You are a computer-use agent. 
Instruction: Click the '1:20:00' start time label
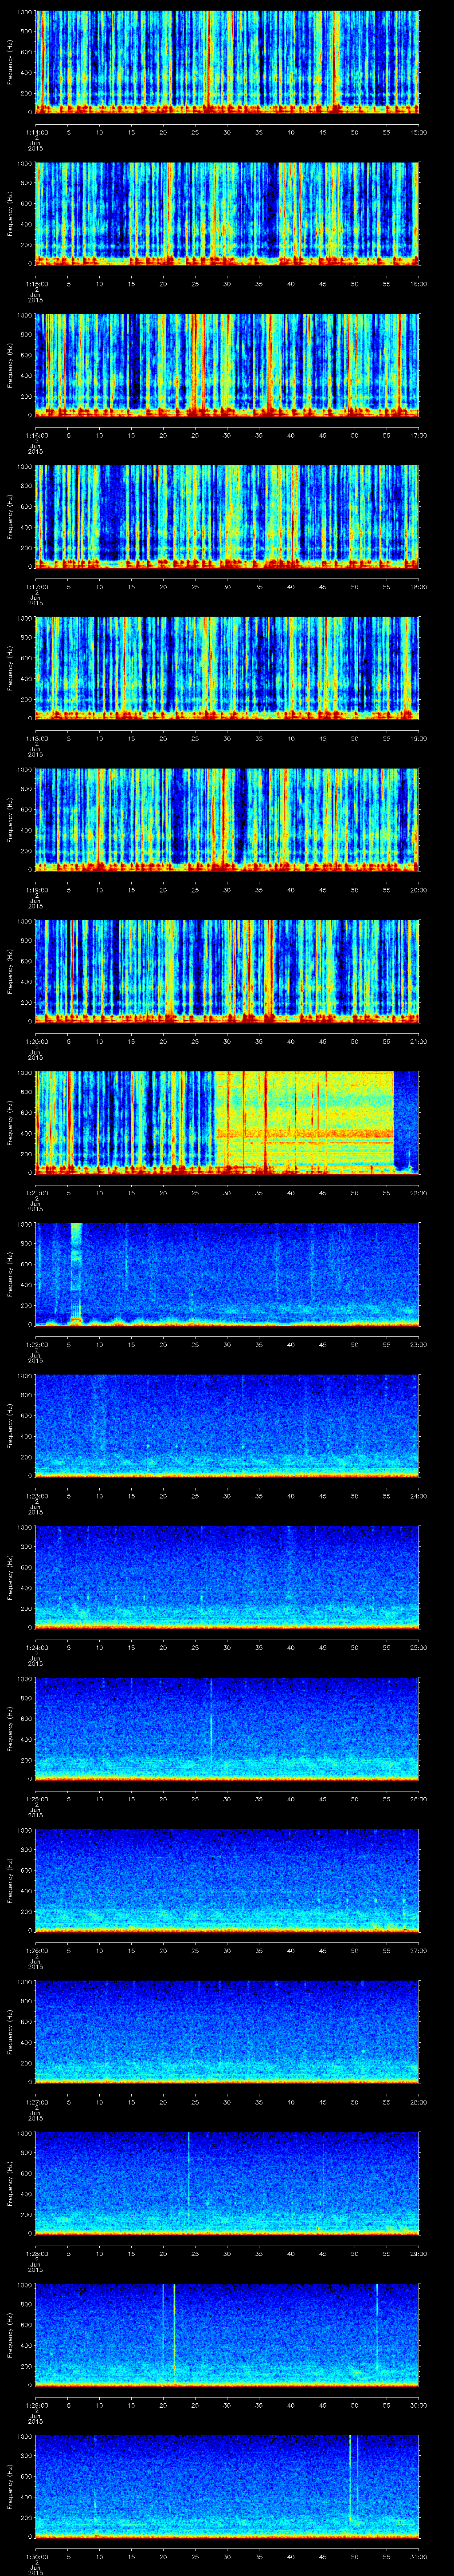(36, 1041)
